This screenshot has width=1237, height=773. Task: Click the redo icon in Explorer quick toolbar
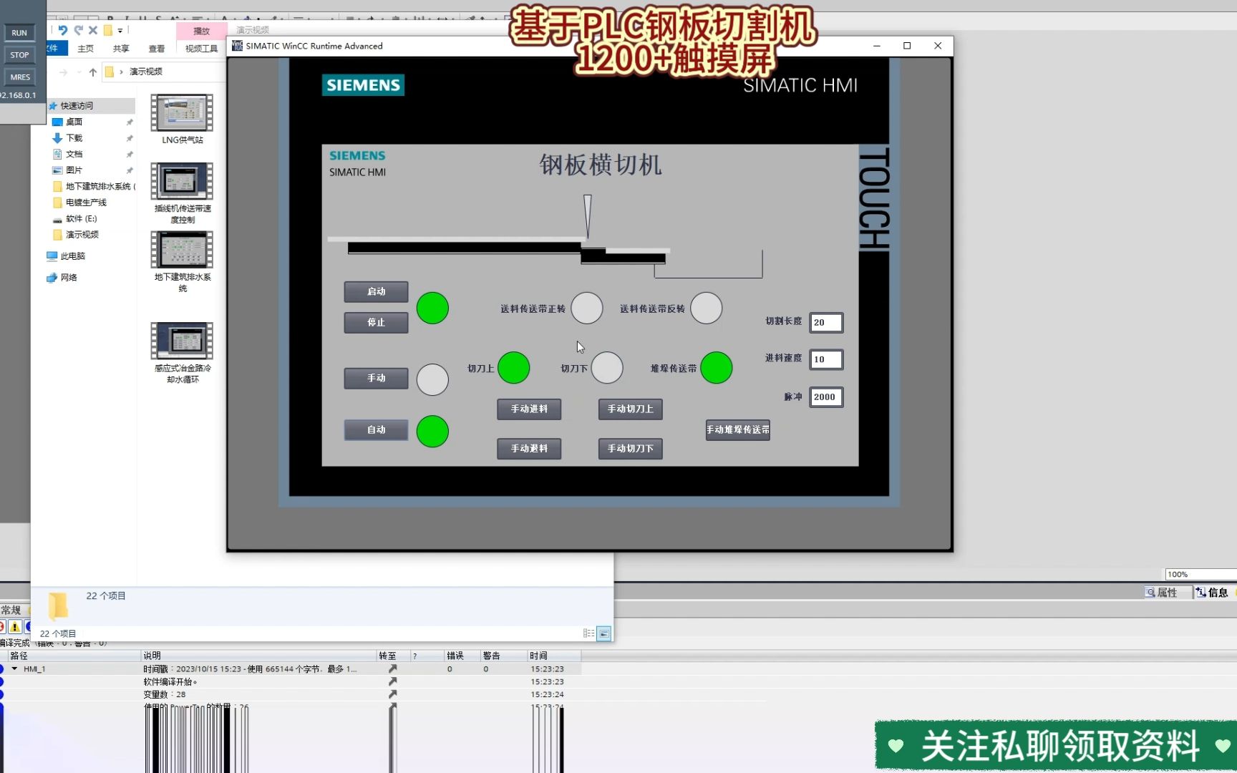78,30
